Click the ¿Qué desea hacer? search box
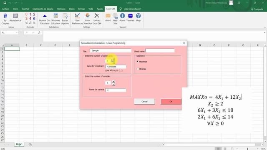The width and height of the screenshot is (267, 150). (x=133, y=9)
